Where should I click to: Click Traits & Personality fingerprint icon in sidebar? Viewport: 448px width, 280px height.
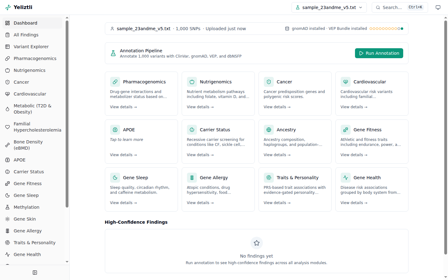click(7, 243)
